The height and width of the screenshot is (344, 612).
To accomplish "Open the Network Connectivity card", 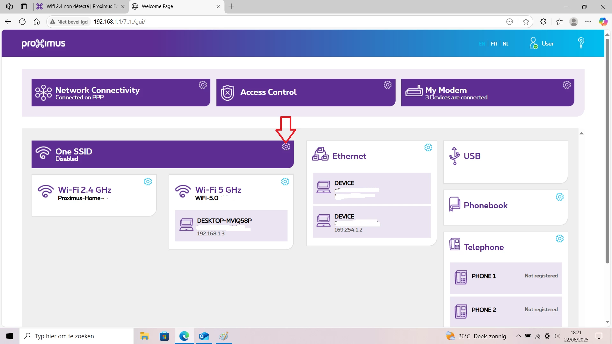I will point(121,93).
